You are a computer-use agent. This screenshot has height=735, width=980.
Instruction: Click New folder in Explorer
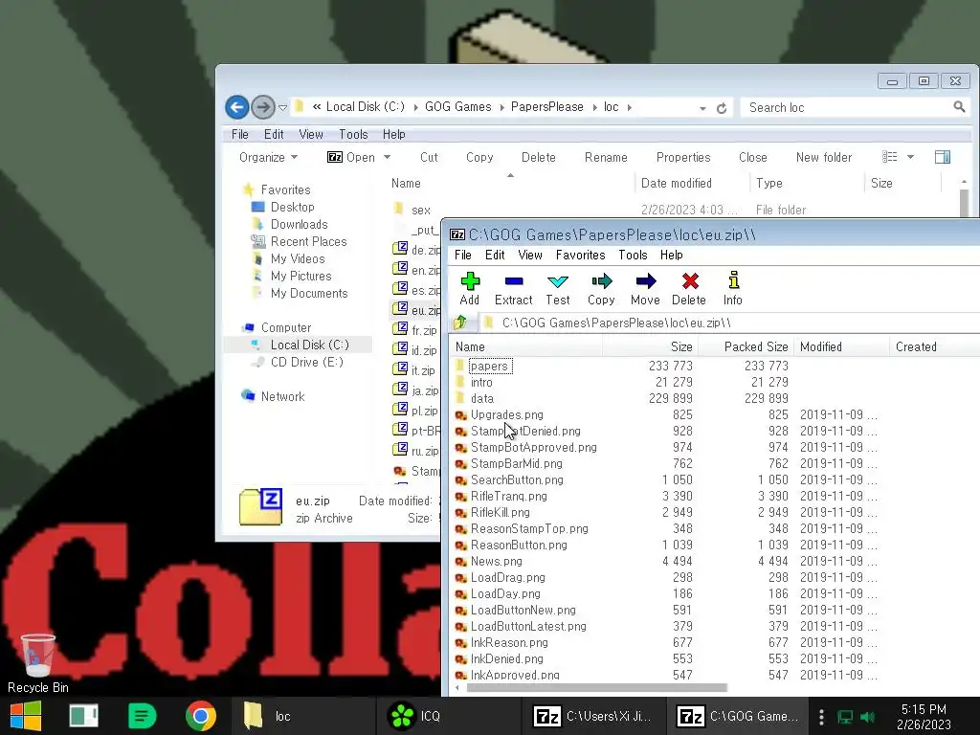click(824, 158)
